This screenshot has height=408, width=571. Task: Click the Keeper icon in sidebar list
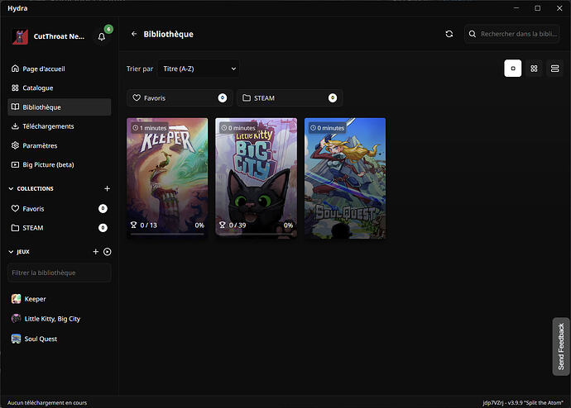pyautogui.click(x=16, y=299)
